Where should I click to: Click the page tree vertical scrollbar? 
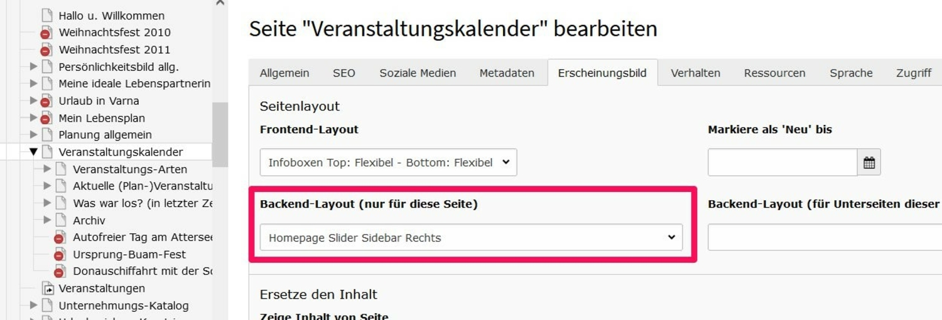coord(220,135)
